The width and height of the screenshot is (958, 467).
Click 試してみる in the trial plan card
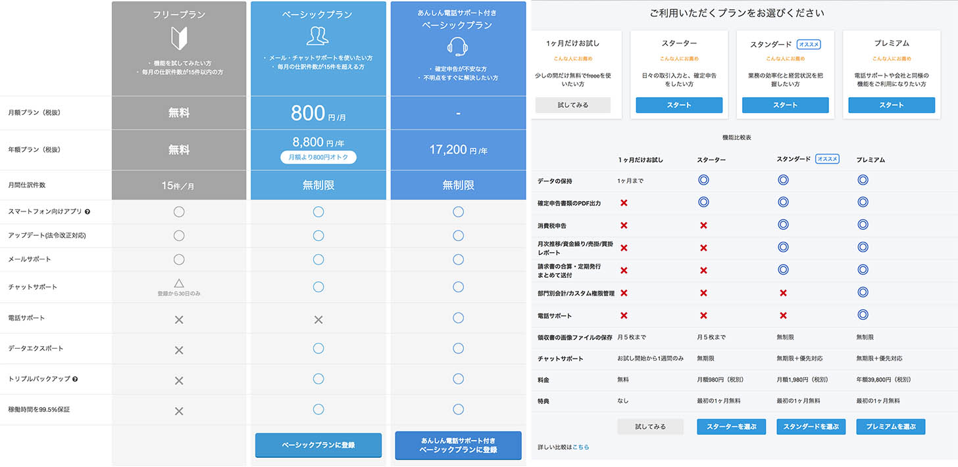coord(572,105)
